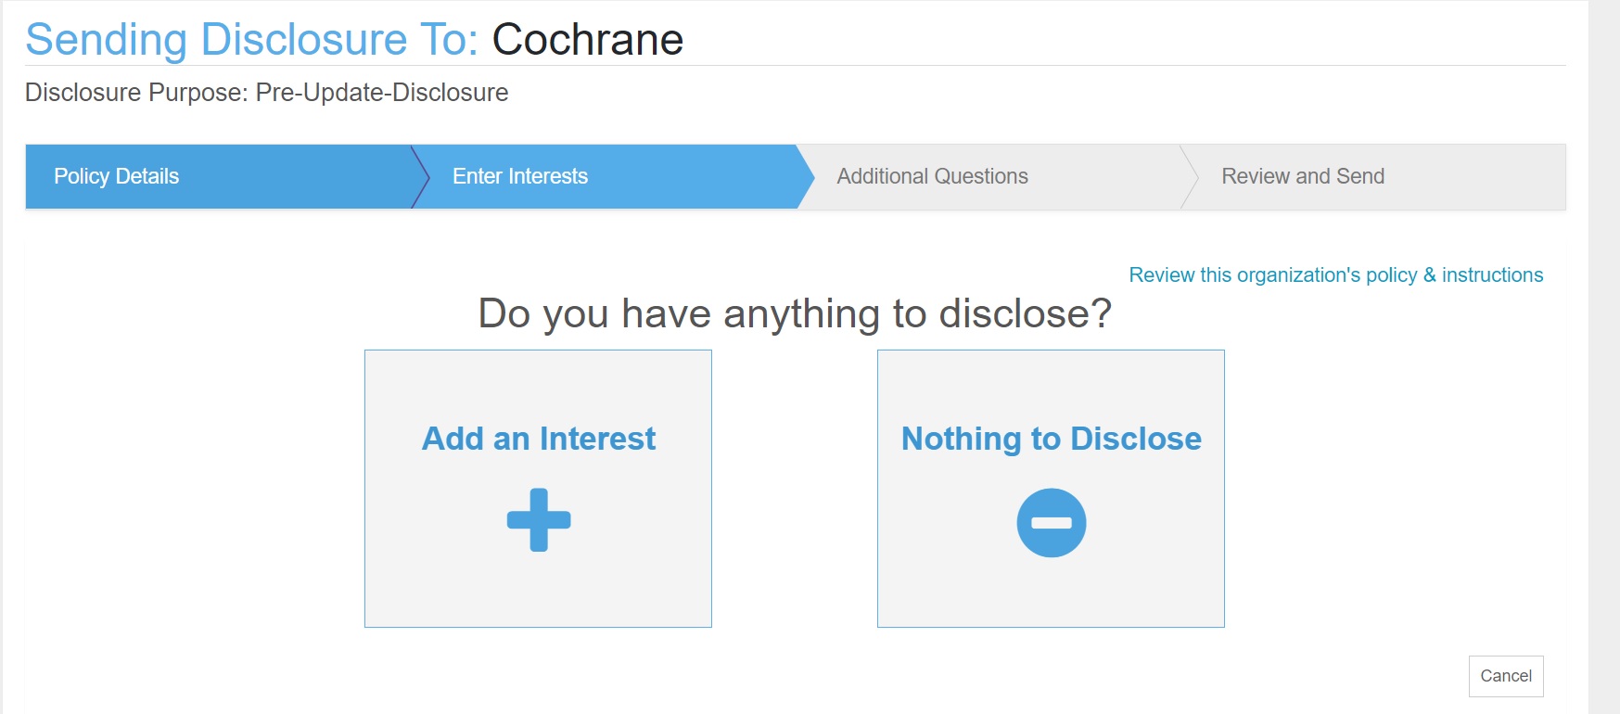Click empty area below the plus icon
The width and height of the screenshot is (1620, 714).
click(539, 590)
